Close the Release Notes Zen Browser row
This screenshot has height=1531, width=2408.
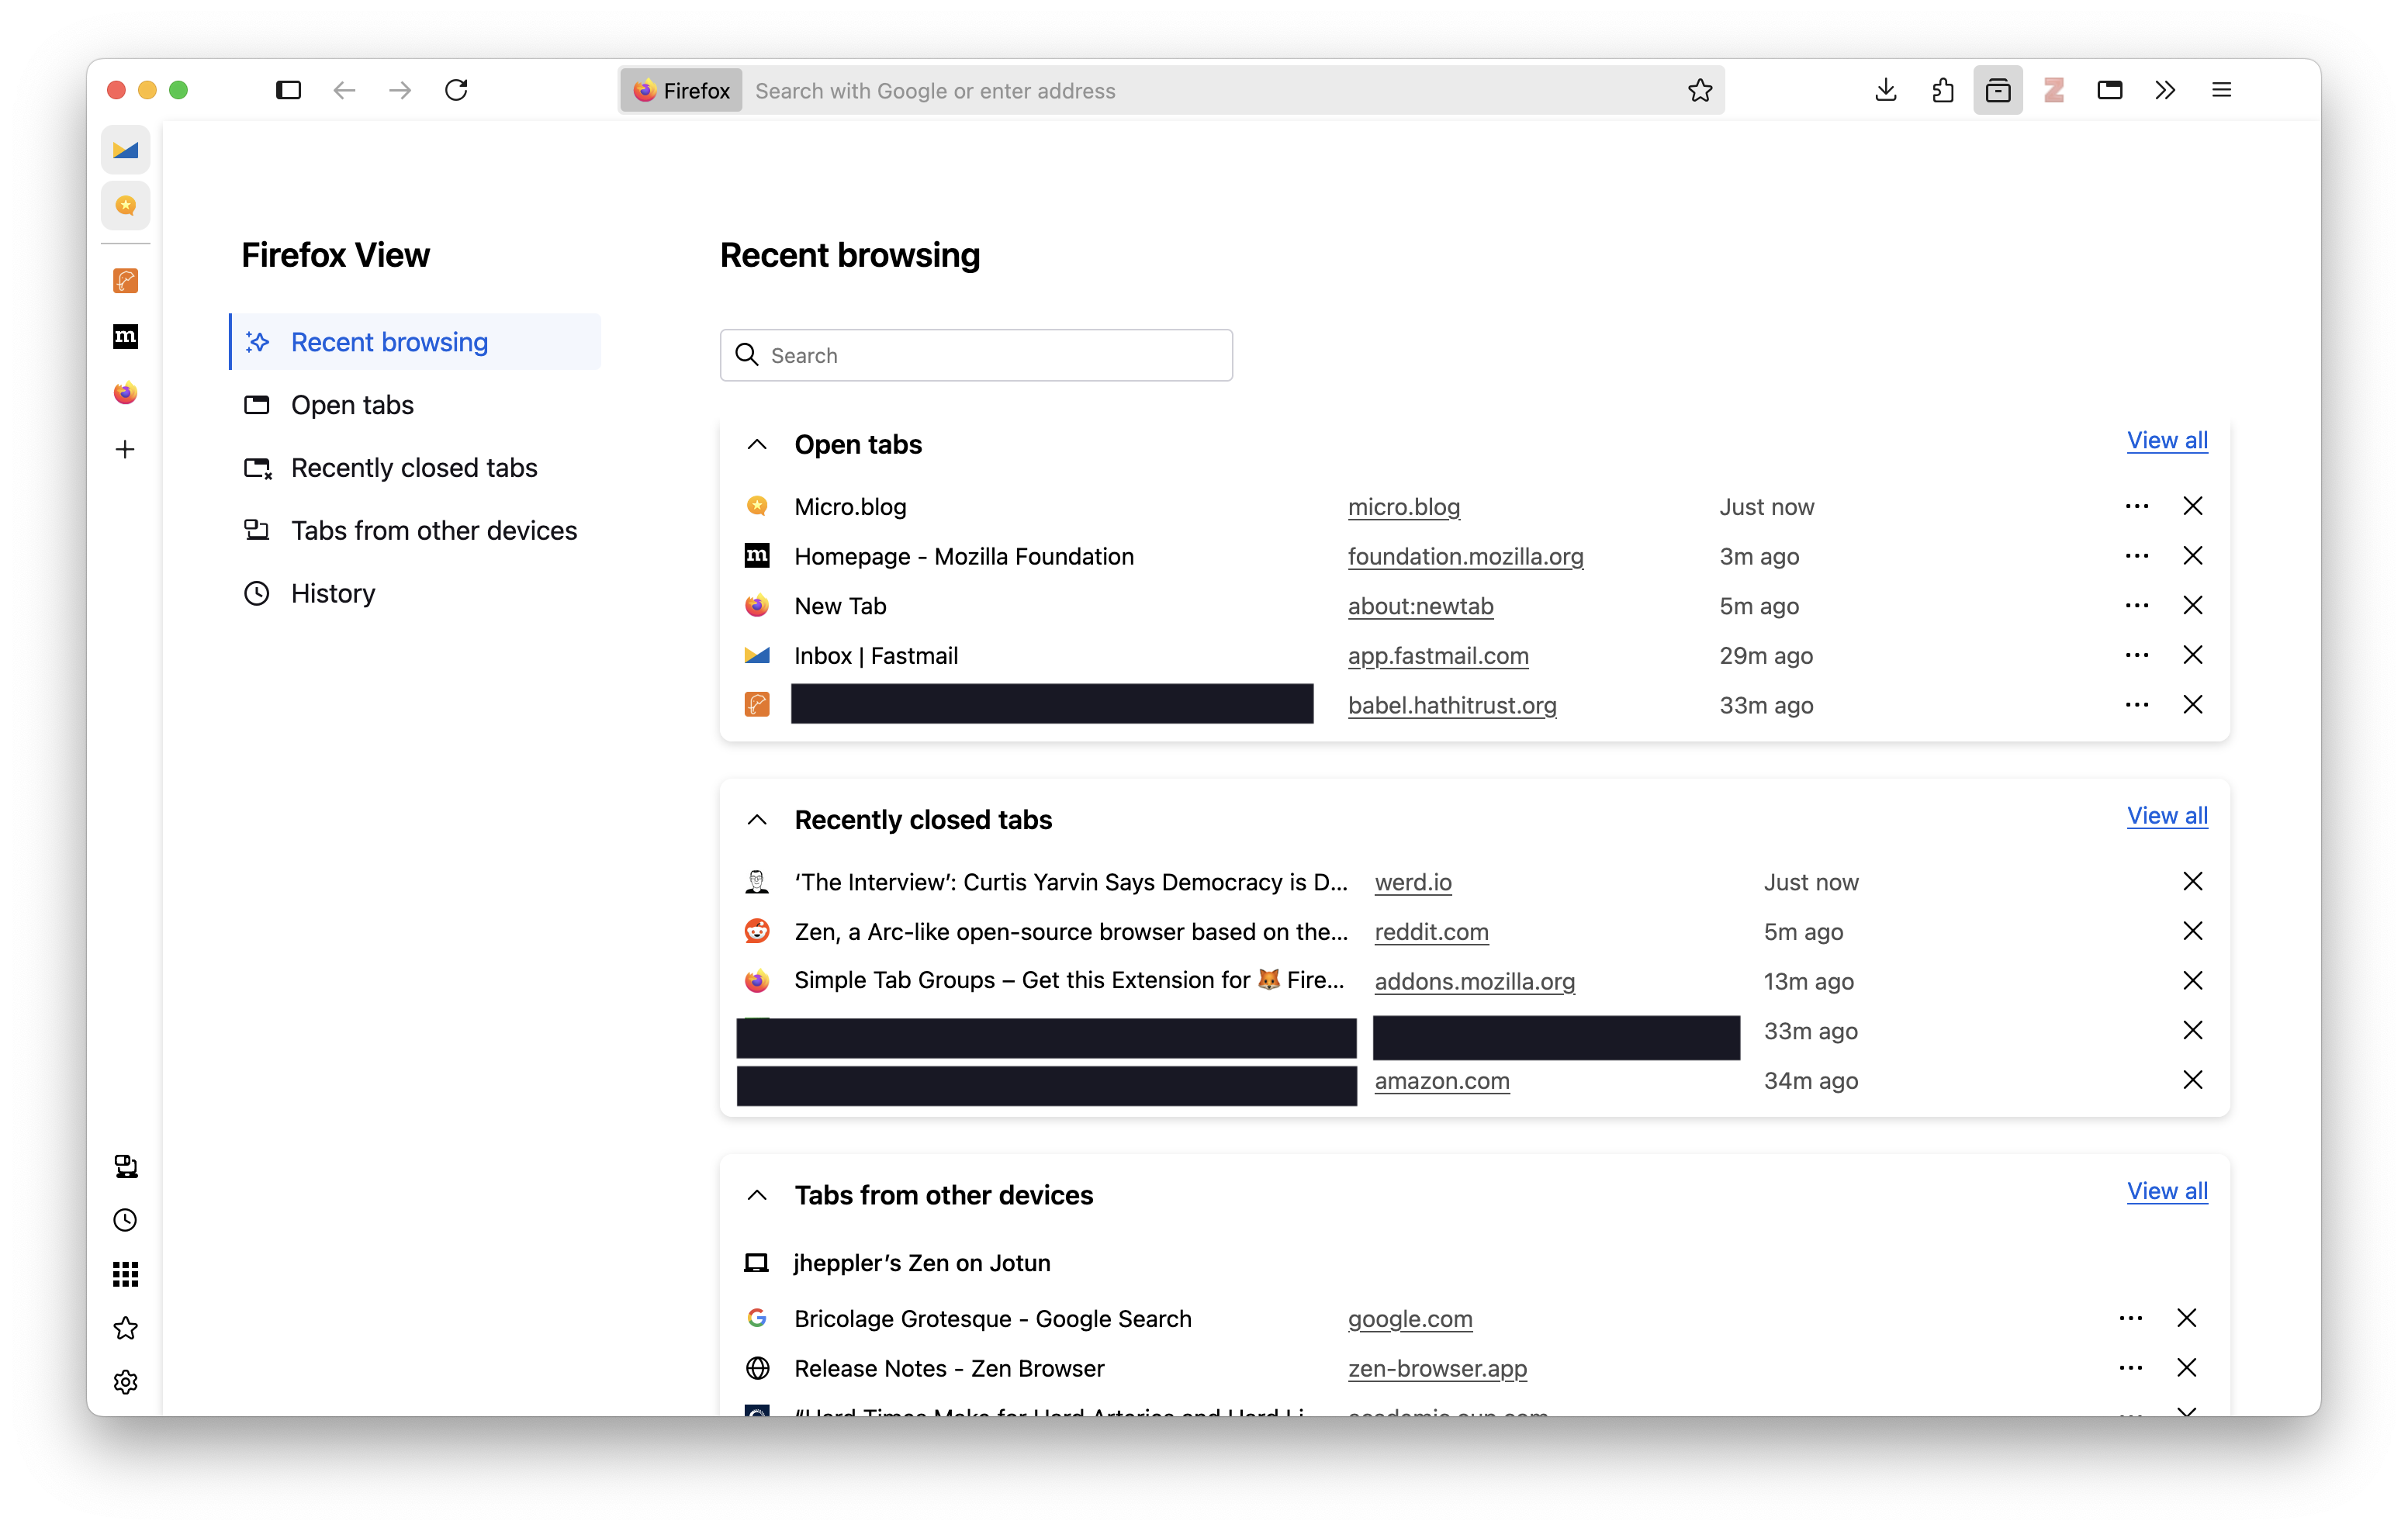coord(2186,1368)
